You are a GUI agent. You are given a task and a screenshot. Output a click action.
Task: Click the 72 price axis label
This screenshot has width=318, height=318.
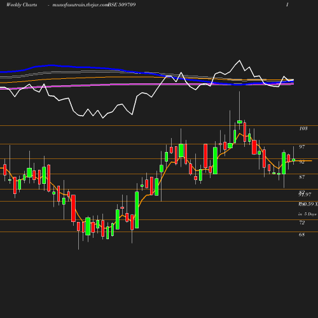(301, 223)
